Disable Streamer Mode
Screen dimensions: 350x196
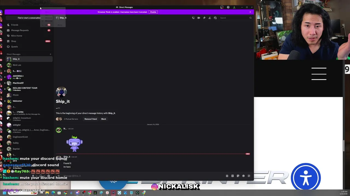coord(153,12)
